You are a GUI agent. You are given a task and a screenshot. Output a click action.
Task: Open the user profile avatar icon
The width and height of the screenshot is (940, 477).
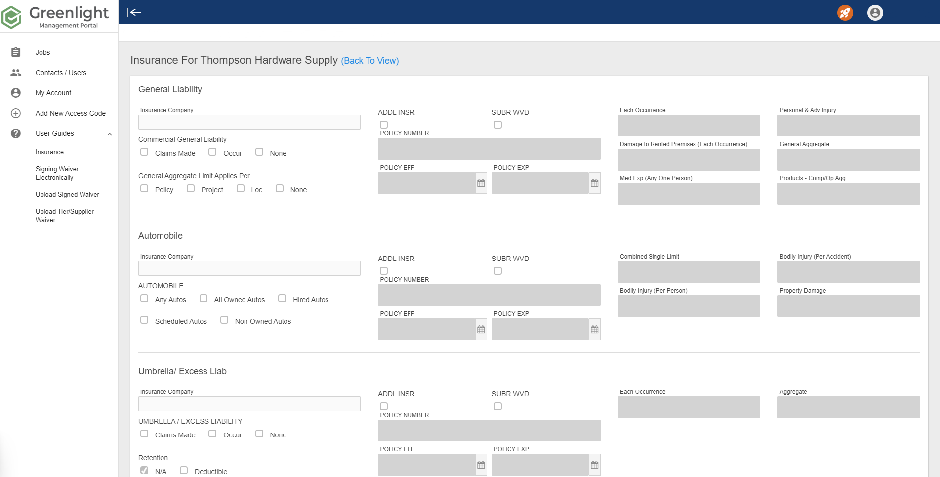(x=875, y=13)
